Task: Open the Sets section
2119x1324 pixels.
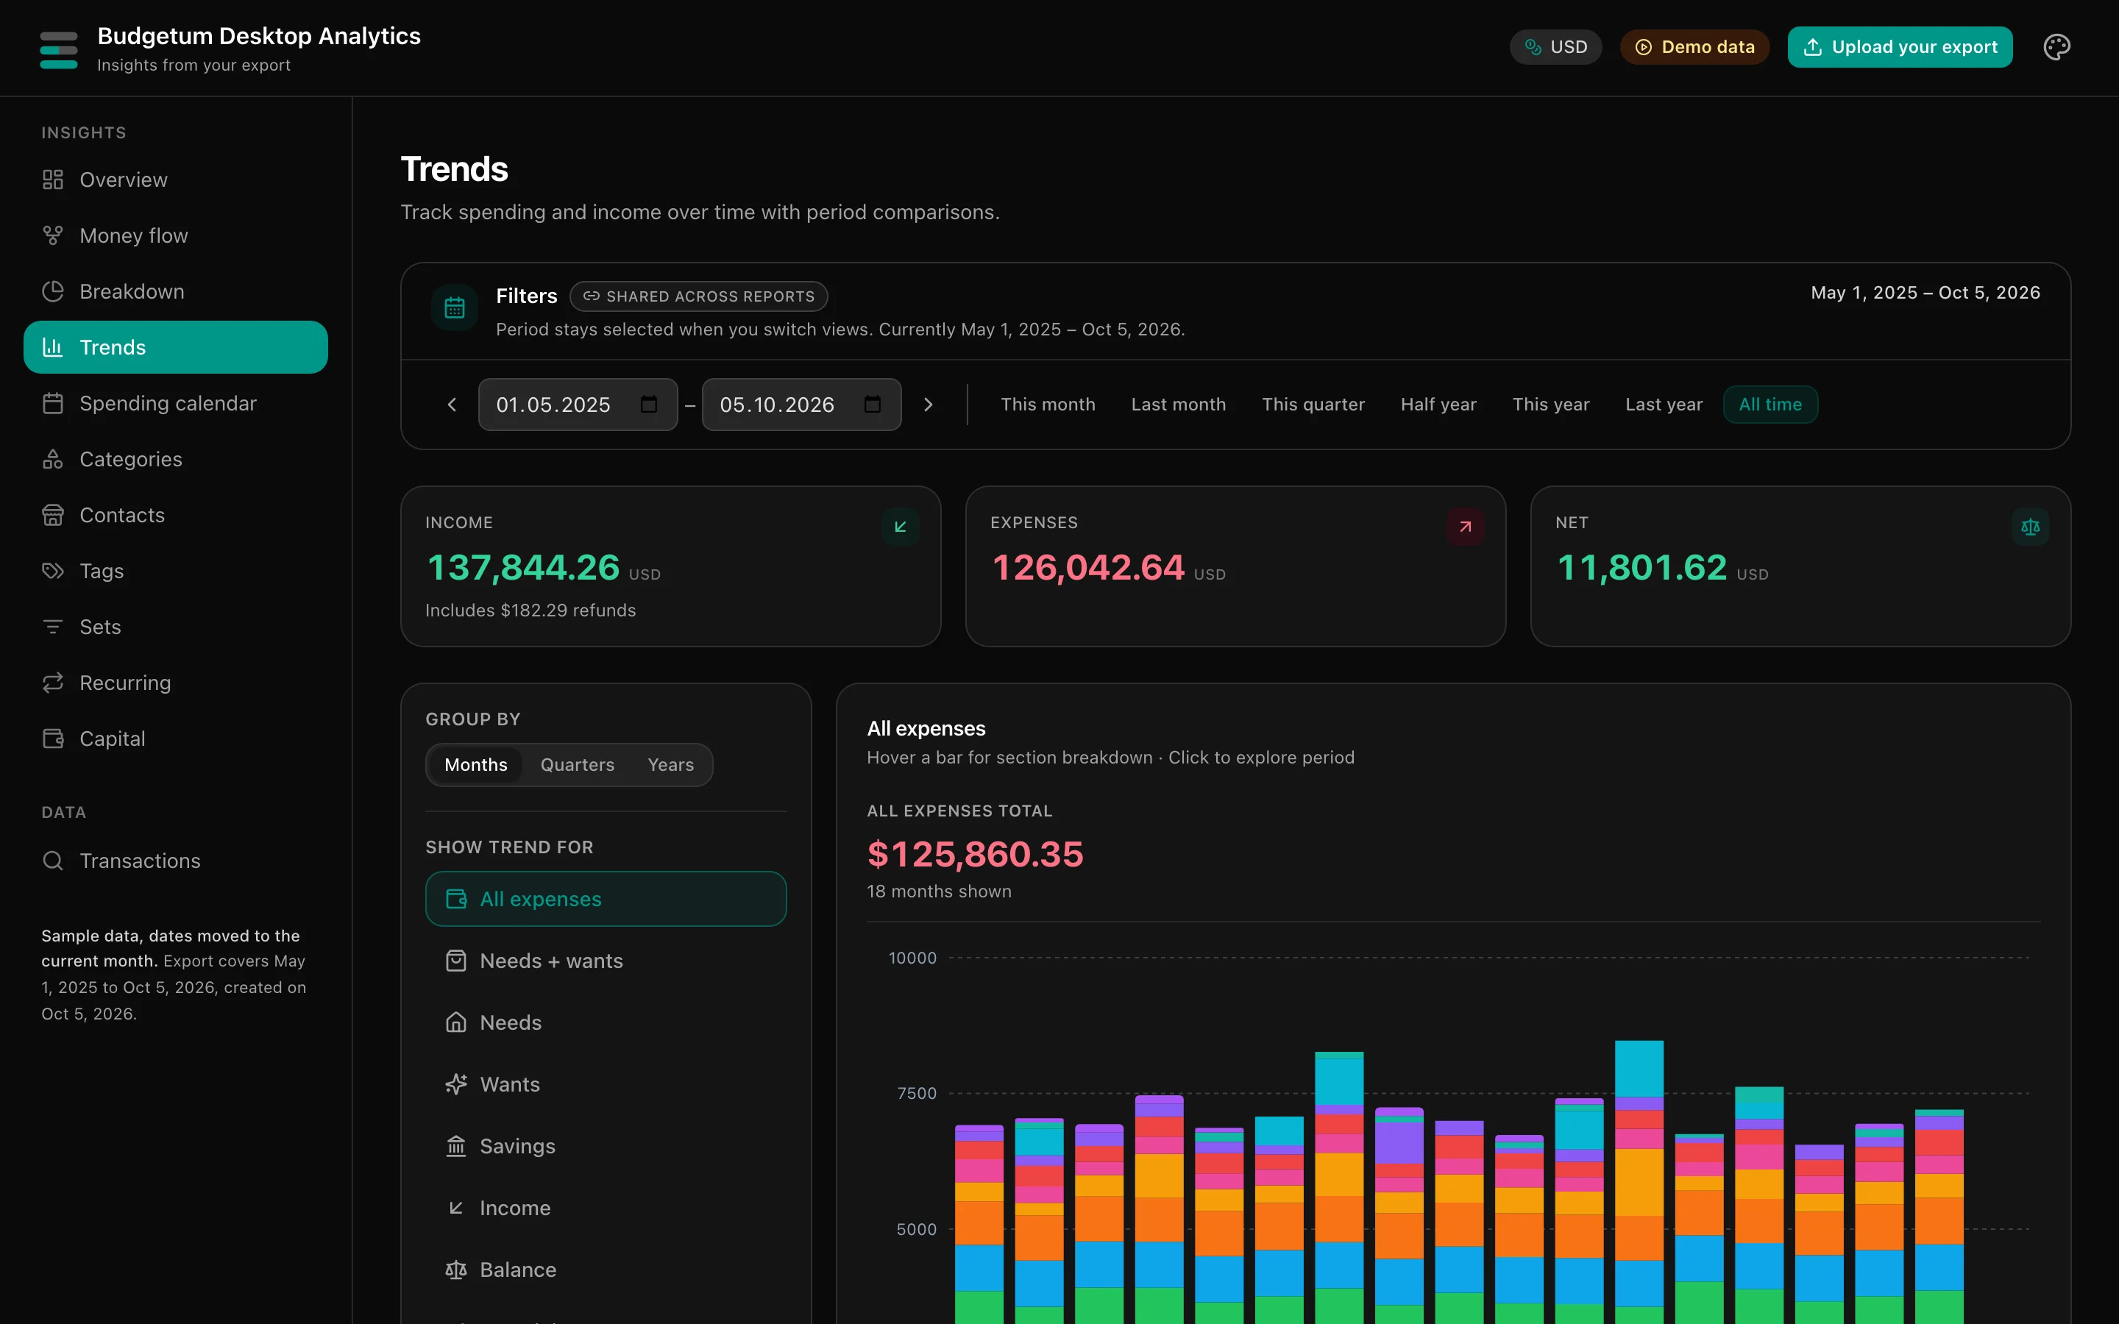Action: tap(175, 627)
